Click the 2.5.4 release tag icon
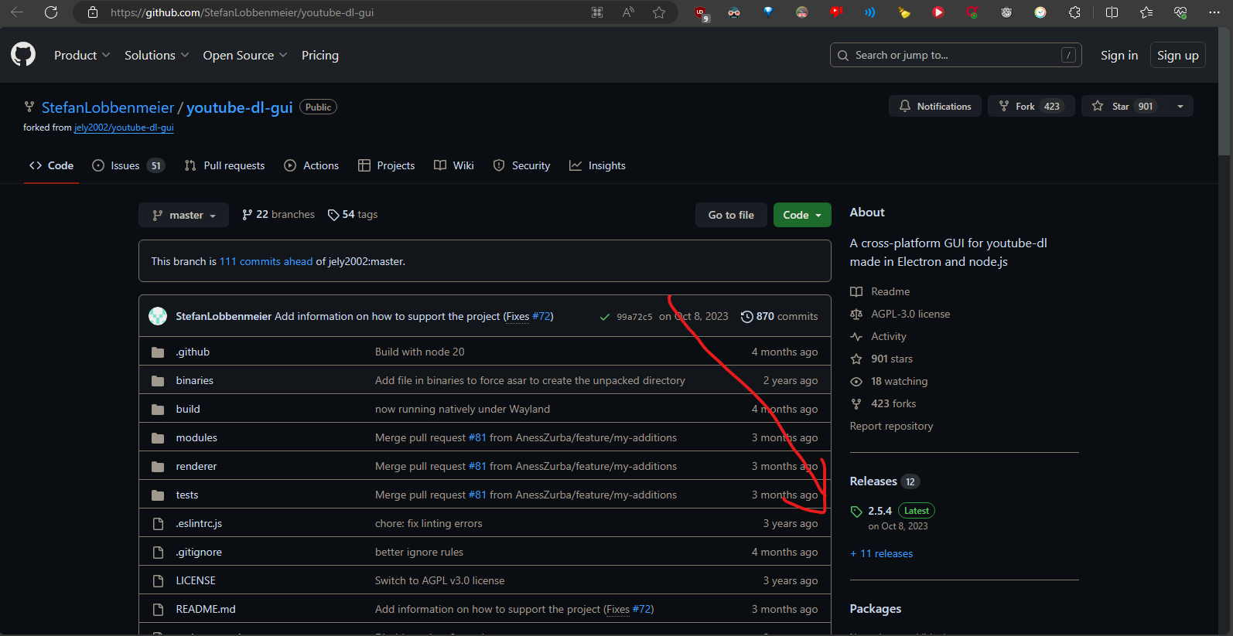 pos(856,512)
